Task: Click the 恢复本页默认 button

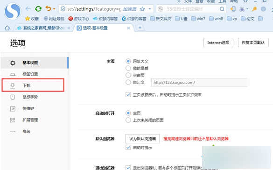Action: 253,42
